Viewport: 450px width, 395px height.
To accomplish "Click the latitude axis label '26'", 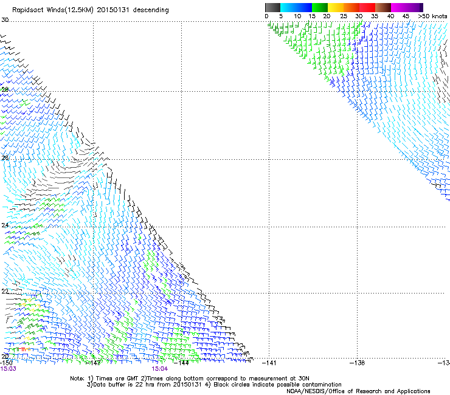I will tap(5, 158).
